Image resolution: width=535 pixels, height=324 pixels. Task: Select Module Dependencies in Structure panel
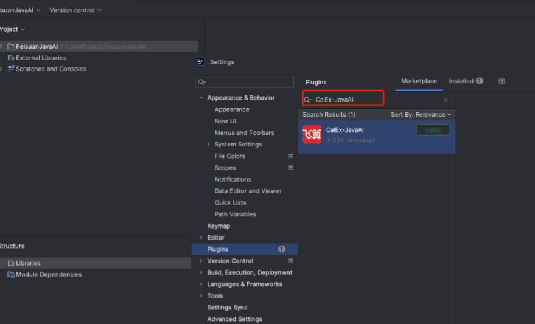click(49, 275)
